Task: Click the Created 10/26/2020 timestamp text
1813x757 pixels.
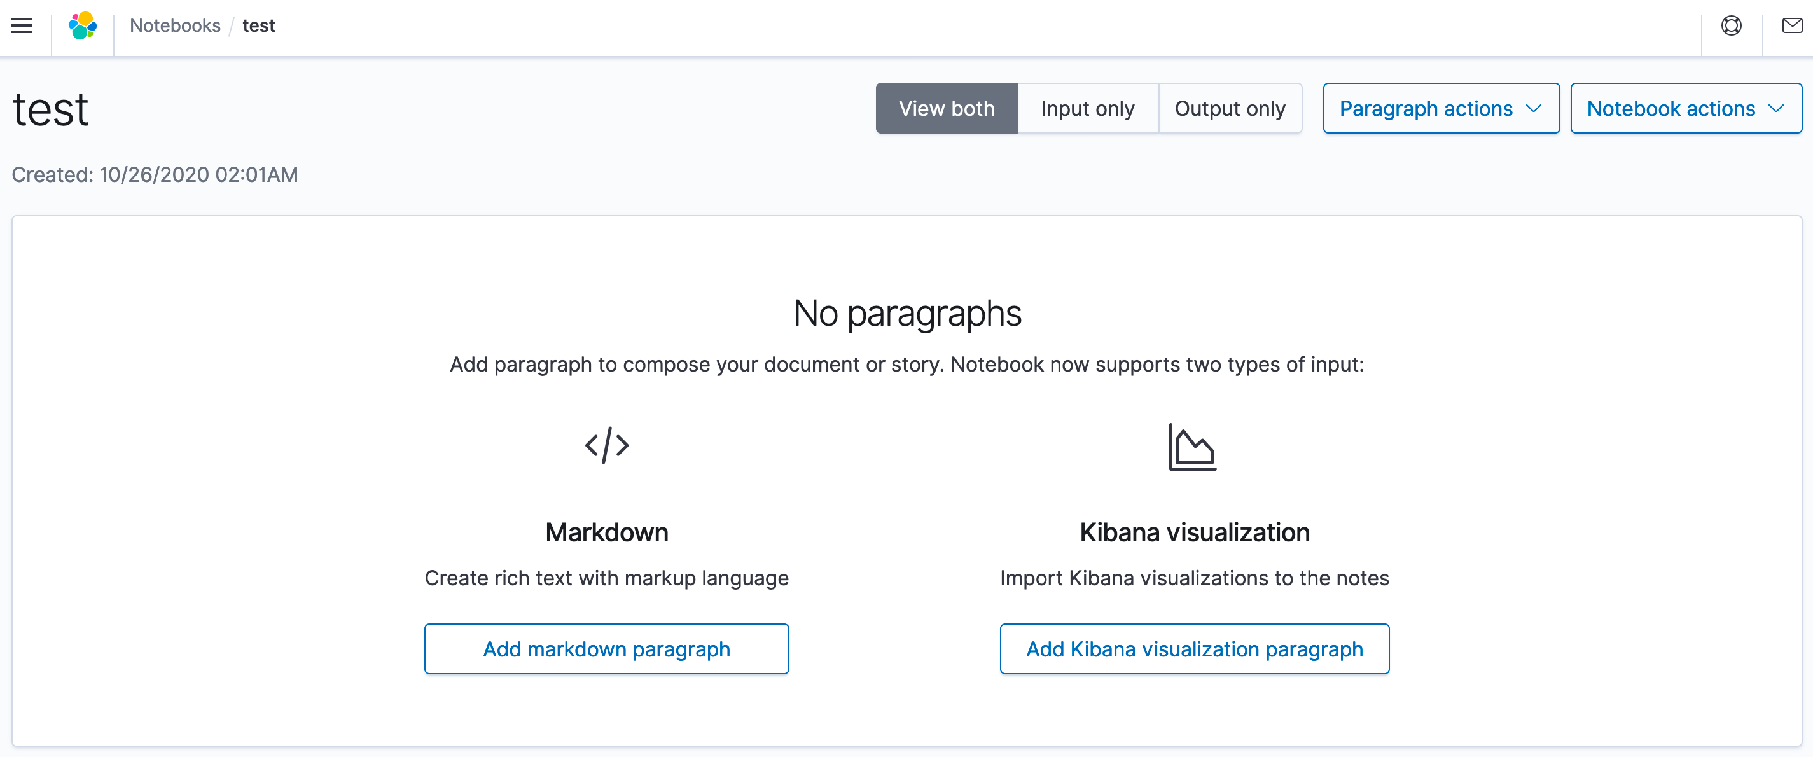Action: [x=155, y=174]
